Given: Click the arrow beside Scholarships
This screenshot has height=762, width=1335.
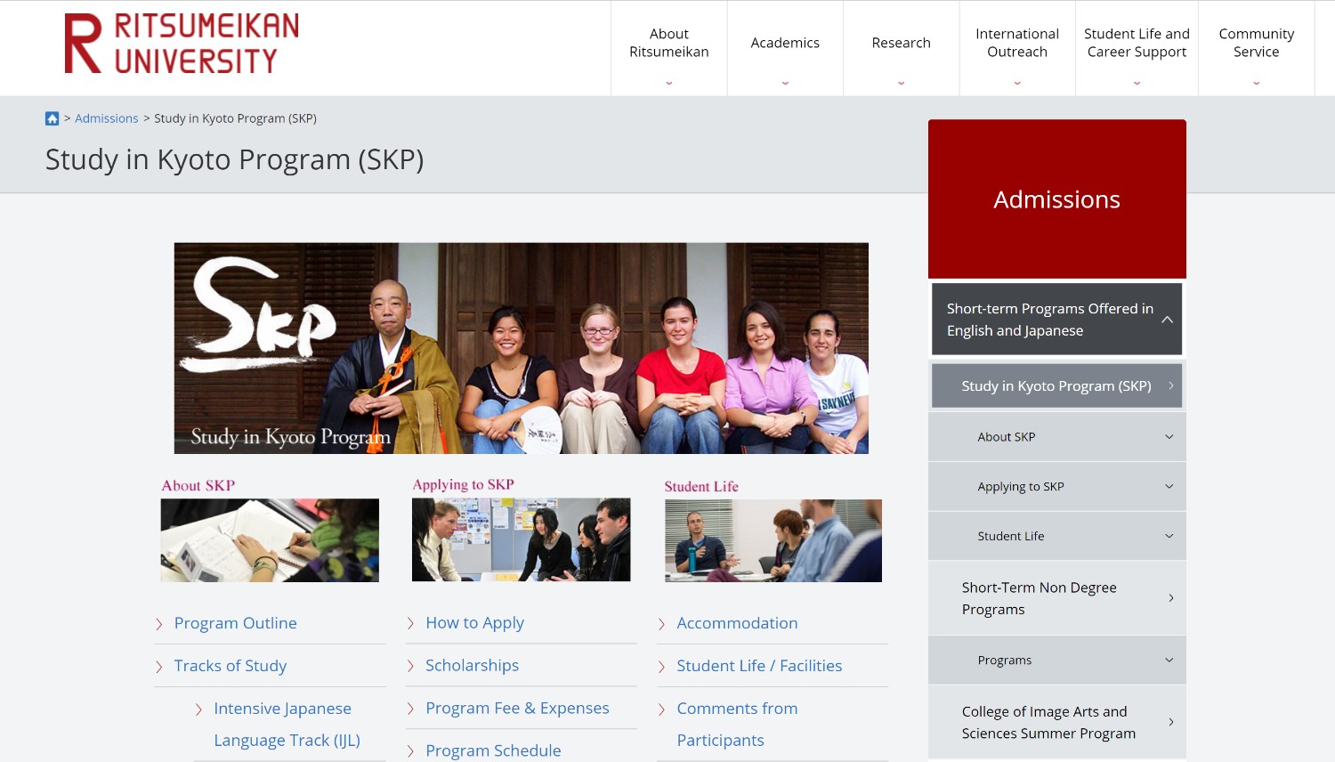Looking at the screenshot, I should 410,666.
